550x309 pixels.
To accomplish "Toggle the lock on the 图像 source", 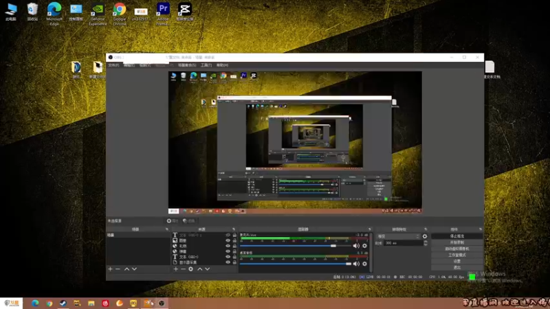I will pos(234,241).
